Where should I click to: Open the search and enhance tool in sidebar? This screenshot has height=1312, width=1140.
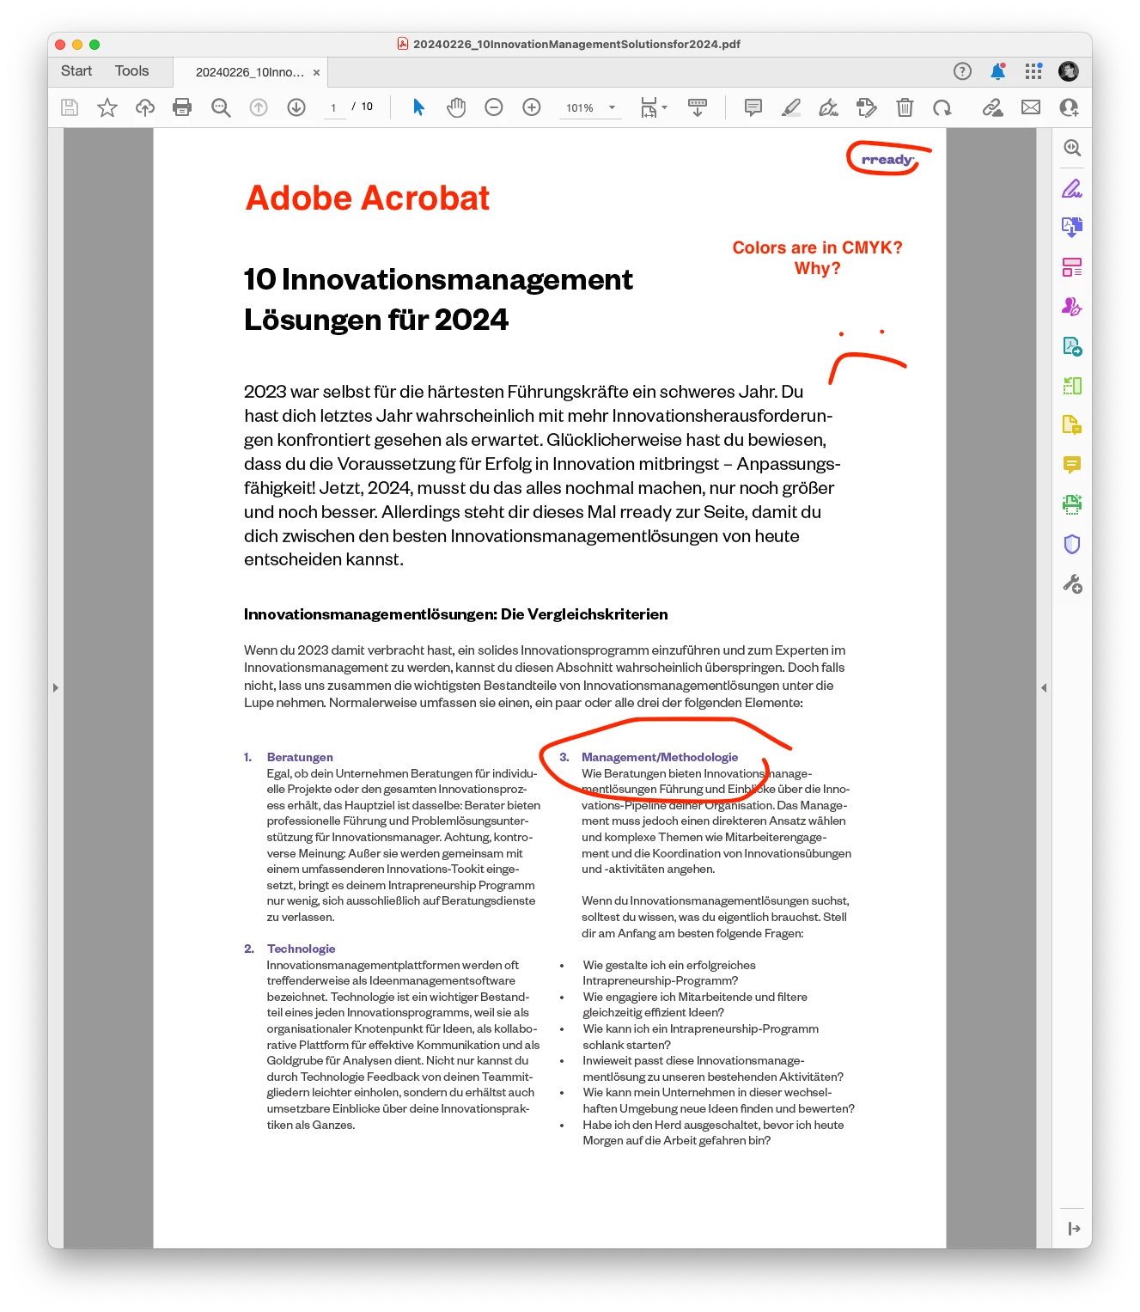[1072, 148]
